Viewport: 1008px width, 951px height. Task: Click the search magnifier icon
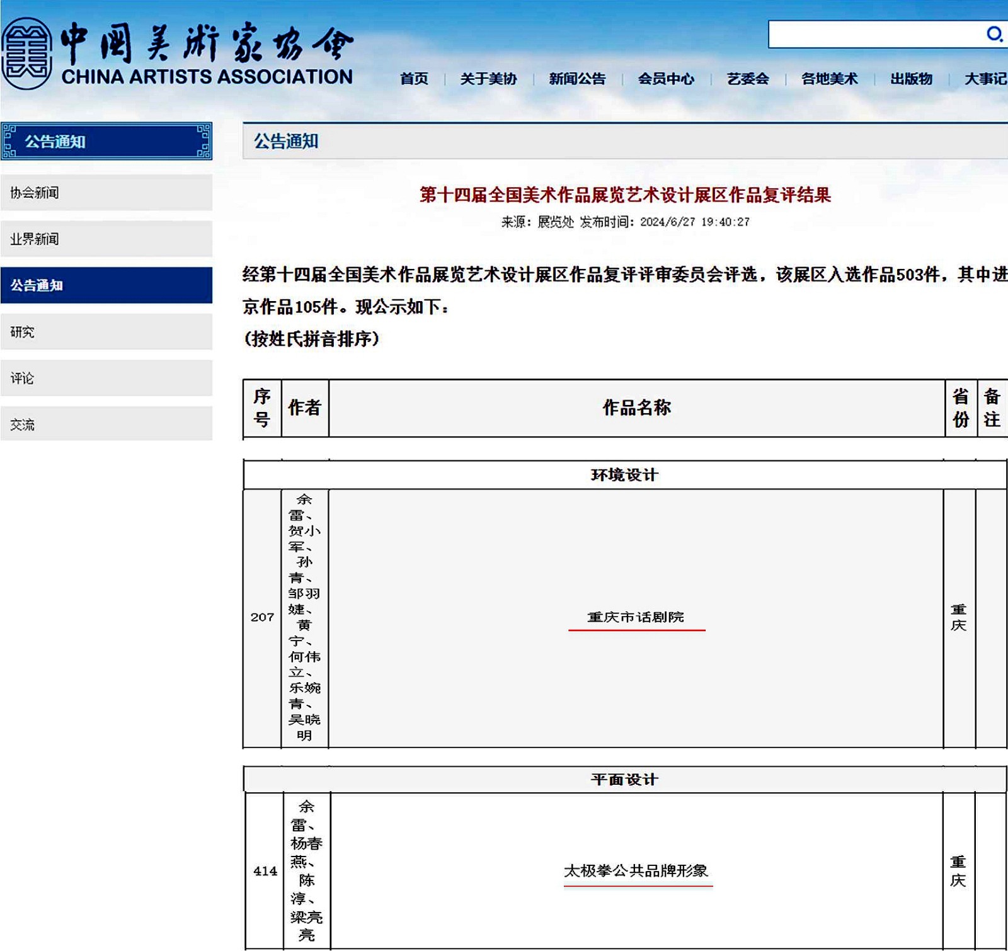pos(994,34)
